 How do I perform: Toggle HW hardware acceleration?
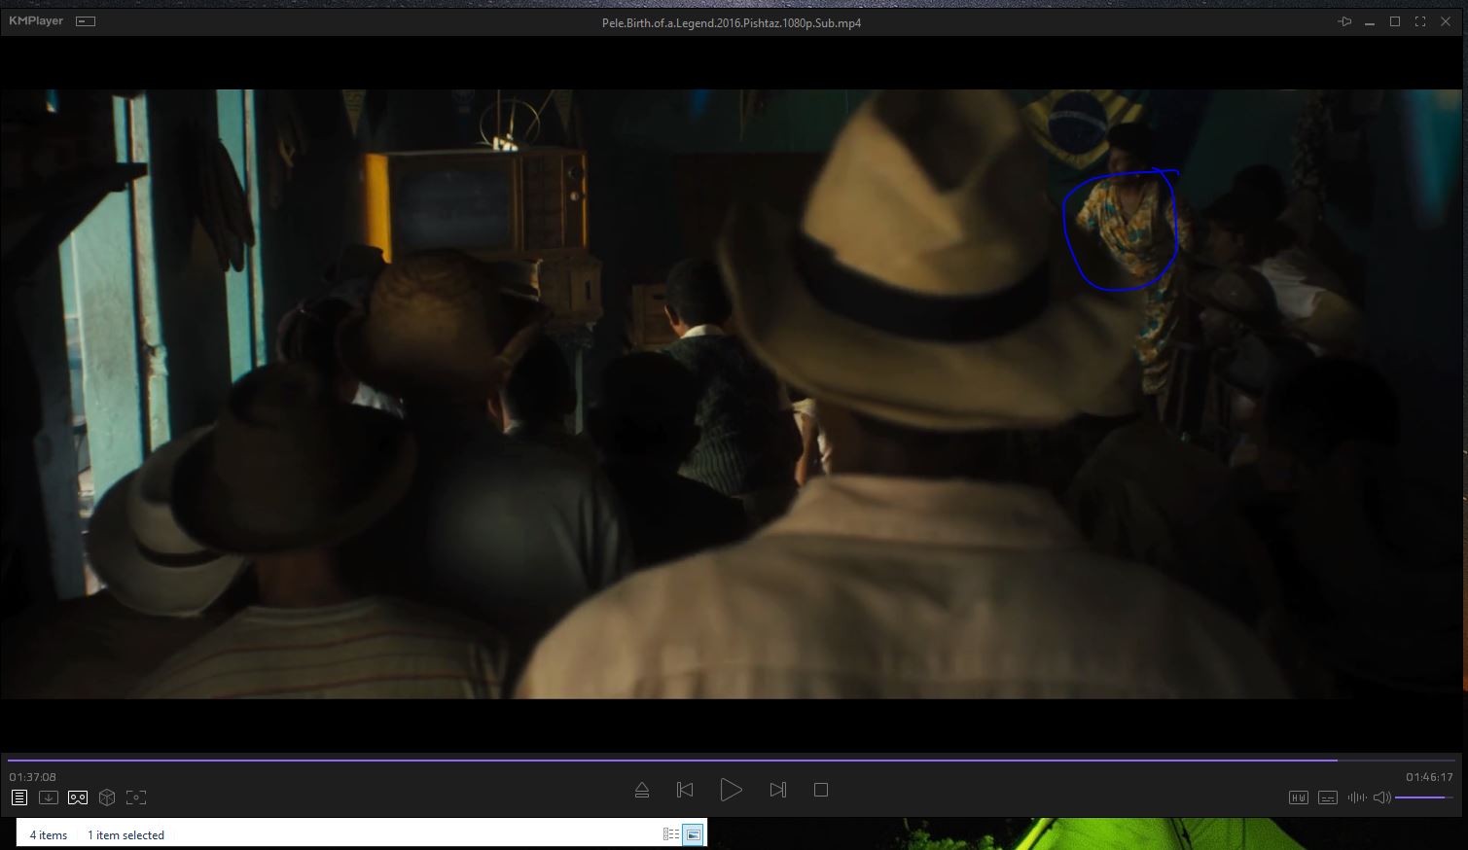(1298, 797)
